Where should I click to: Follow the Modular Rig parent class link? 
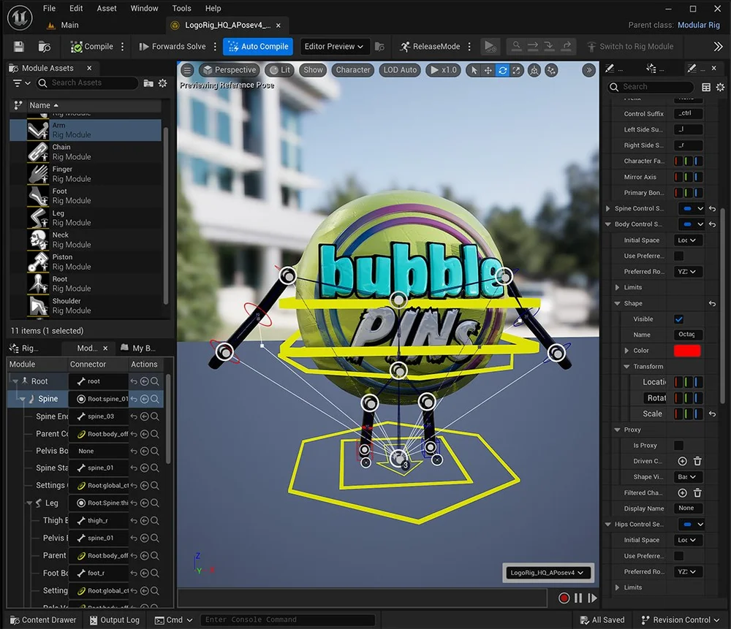click(699, 25)
